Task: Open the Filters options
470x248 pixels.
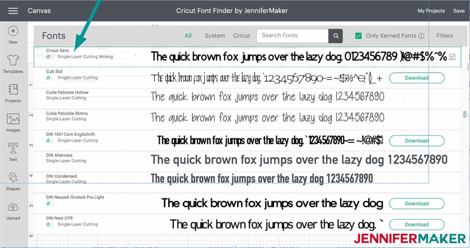Action: (x=444, y=36)
